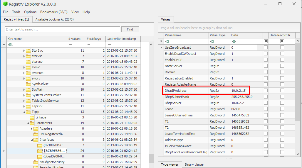Click the ABC filter icon under Value Type
302x168 pixels.
[x=212, y=41]
